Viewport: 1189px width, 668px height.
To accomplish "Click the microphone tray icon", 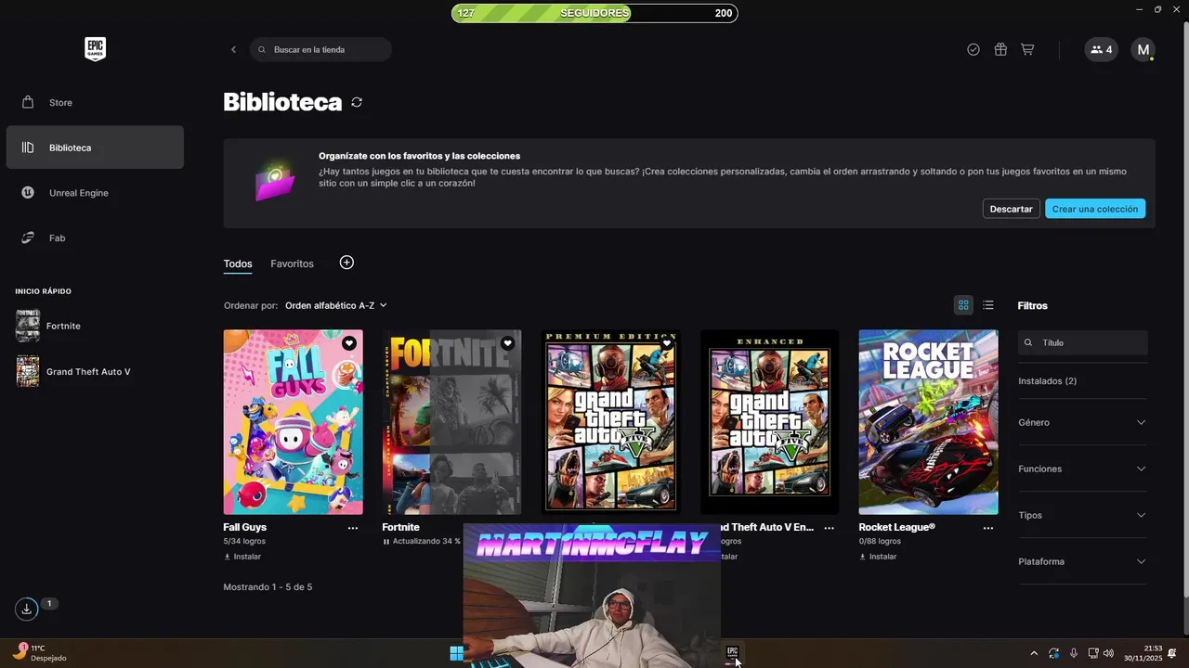I will pos(1074,653).
